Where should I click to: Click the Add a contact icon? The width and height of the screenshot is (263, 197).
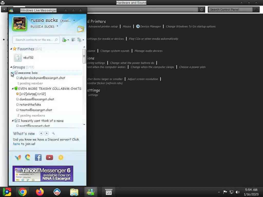click(x=64, y=40)
